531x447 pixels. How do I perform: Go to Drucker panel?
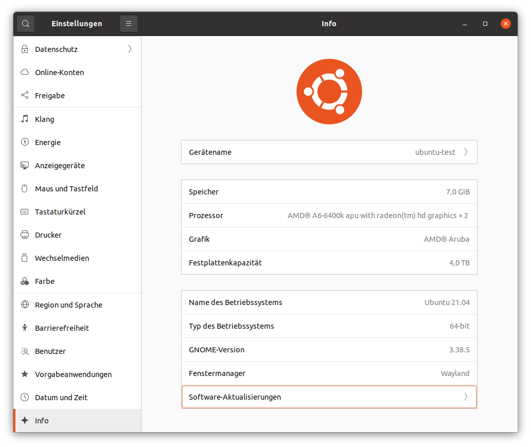point(77,235)
